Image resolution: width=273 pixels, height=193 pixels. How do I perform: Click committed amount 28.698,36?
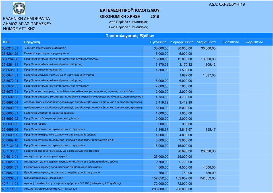click(x=208, y=151)
